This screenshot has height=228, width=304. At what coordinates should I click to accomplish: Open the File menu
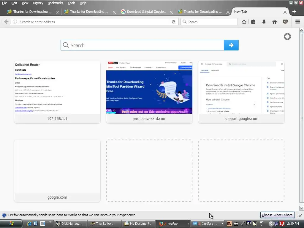pos(4,3)
